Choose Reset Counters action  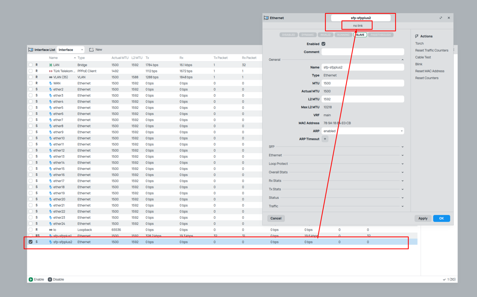427,78
